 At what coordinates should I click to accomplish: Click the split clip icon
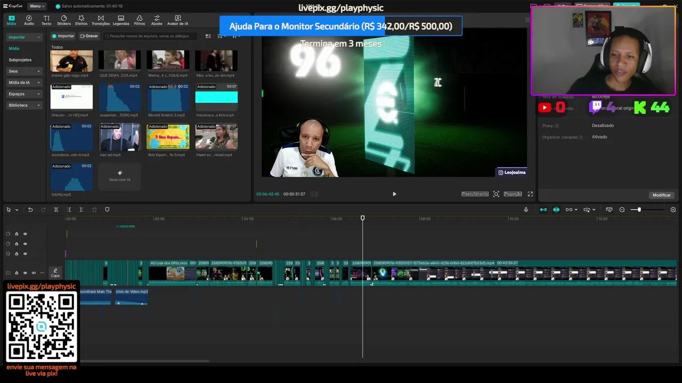point(56,210)
